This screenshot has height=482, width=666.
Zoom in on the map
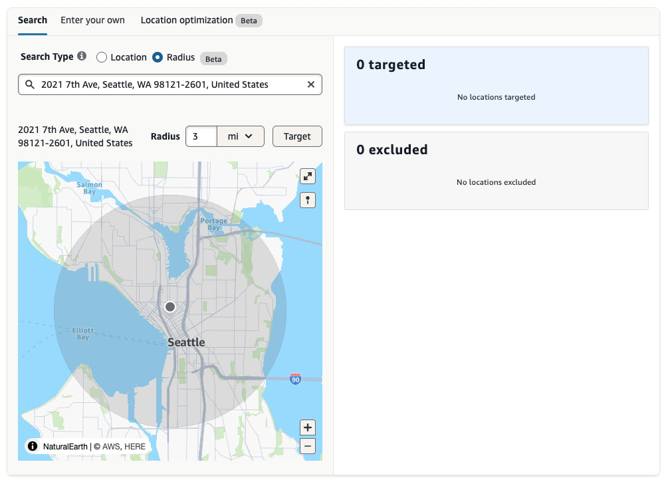[x=308, y=427]
